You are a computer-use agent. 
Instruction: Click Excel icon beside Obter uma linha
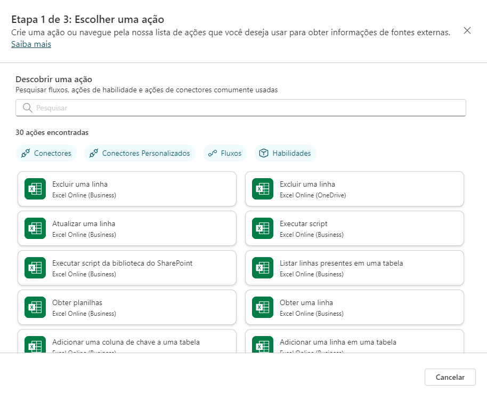(263, 307)
